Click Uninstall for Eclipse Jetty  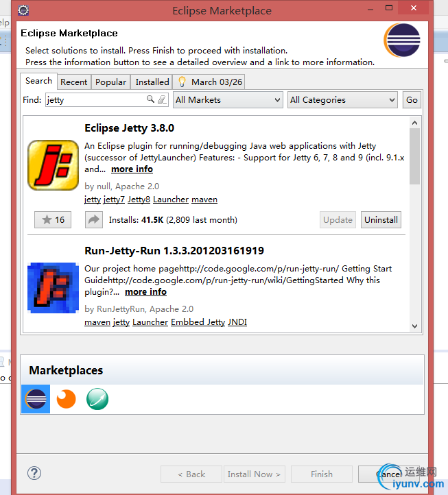381,219
